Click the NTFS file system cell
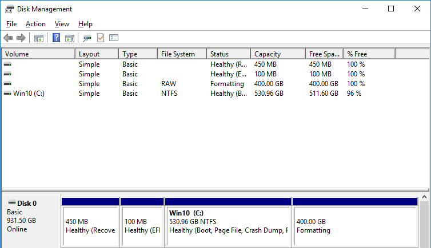 (x=169, y=93)
